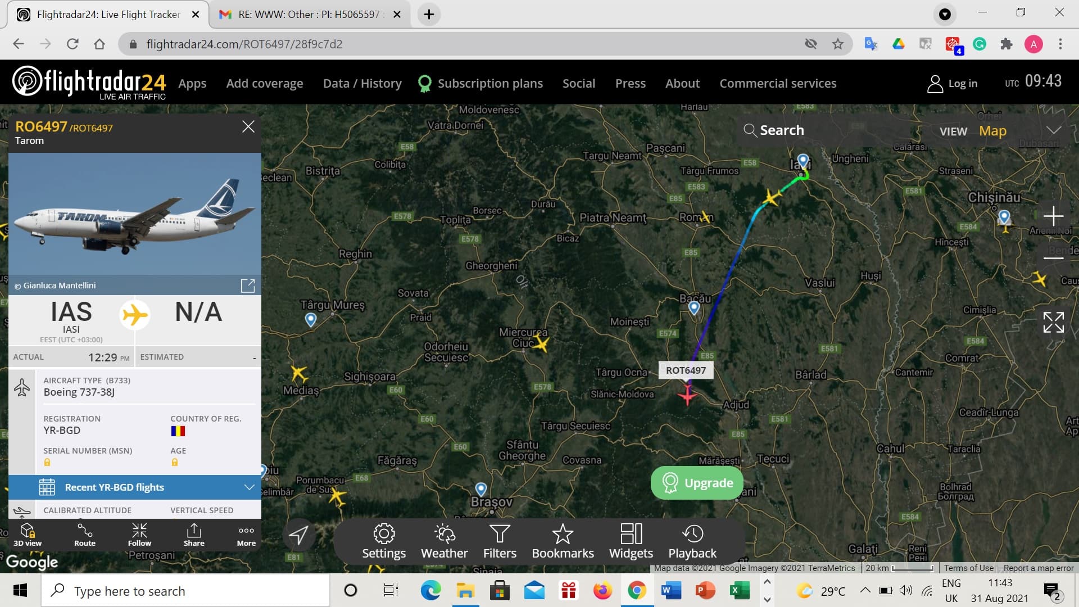Open Data / History menu
The height and width of the screenshot is (607, 1079).
coord(362,83)
